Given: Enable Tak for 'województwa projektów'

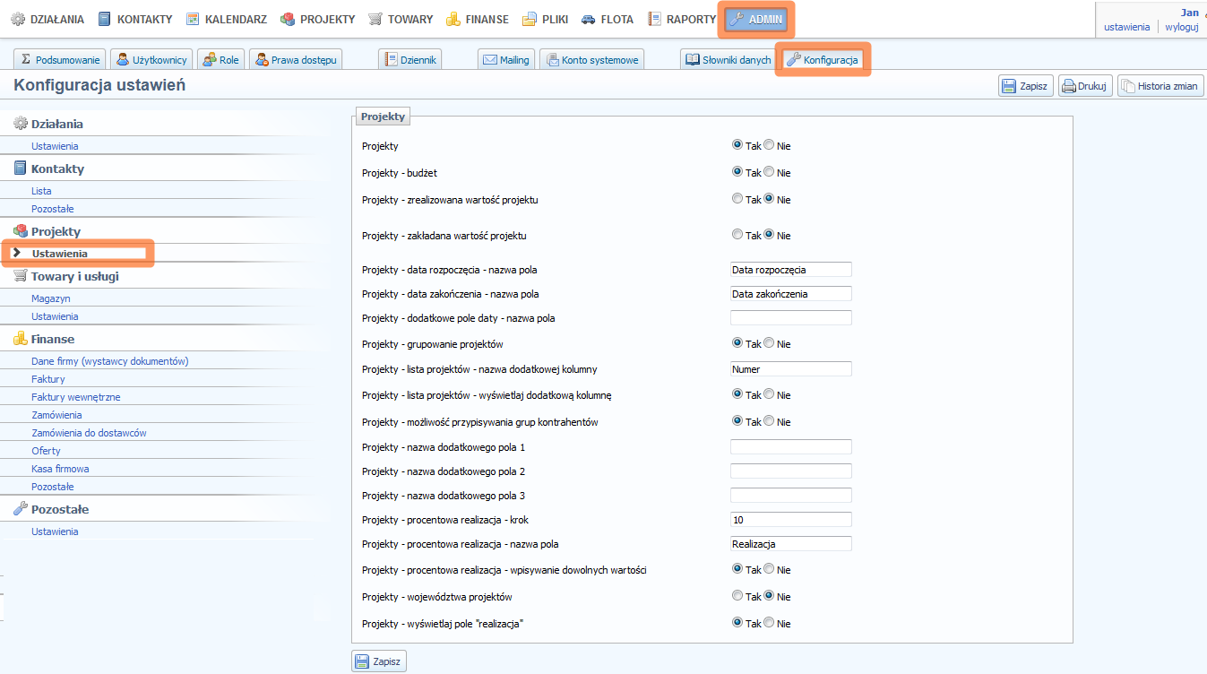Looking at the screenshot, I should tap(737, 596).
